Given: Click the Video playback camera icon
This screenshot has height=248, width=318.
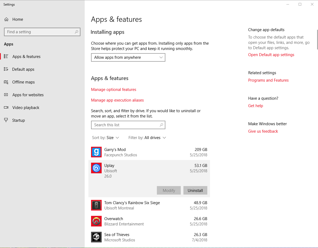Looking at the screenshot, I should click(6, 107).
